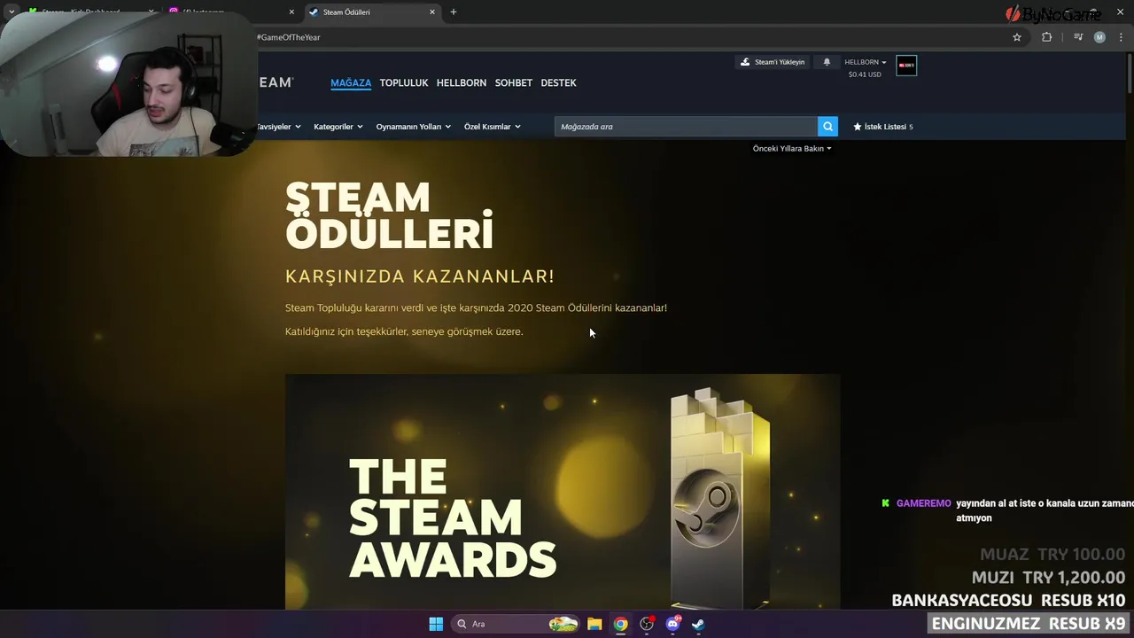Click the $0.41 USD wallet balance

coord(865,74)
